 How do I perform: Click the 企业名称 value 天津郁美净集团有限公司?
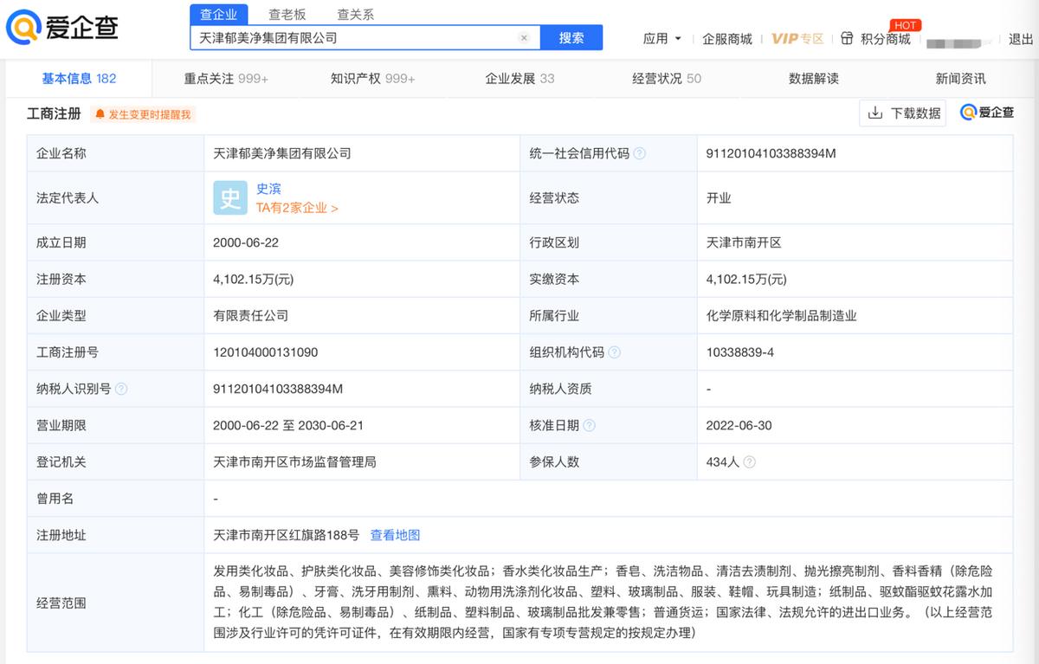282,153
